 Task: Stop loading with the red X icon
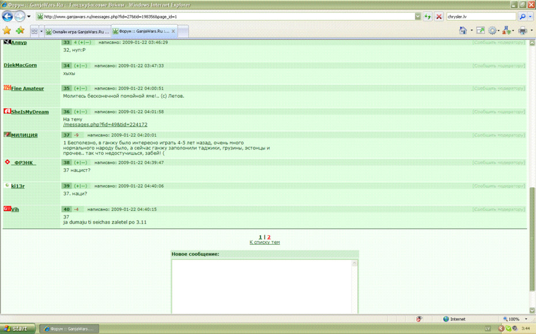(x=439, y=16)
